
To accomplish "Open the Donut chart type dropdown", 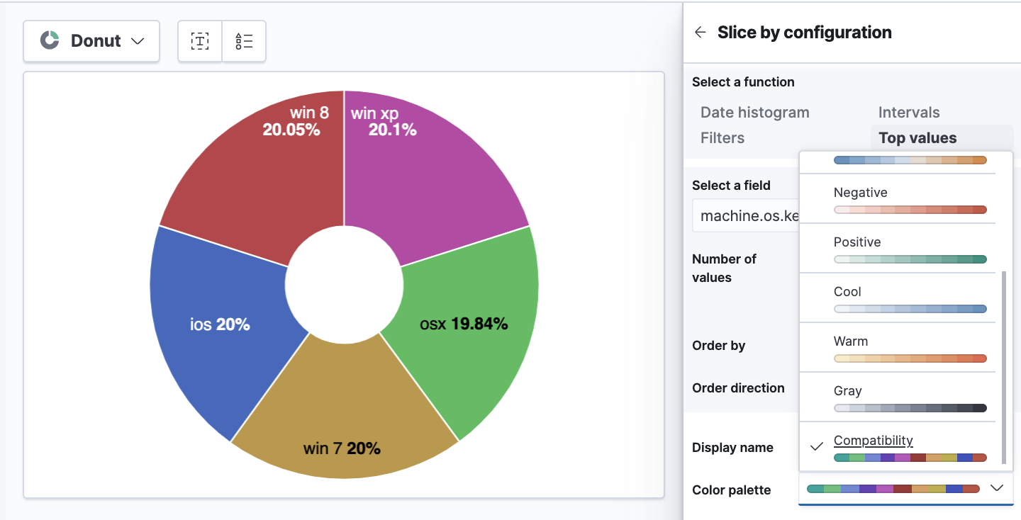I will tap(91, 41).
